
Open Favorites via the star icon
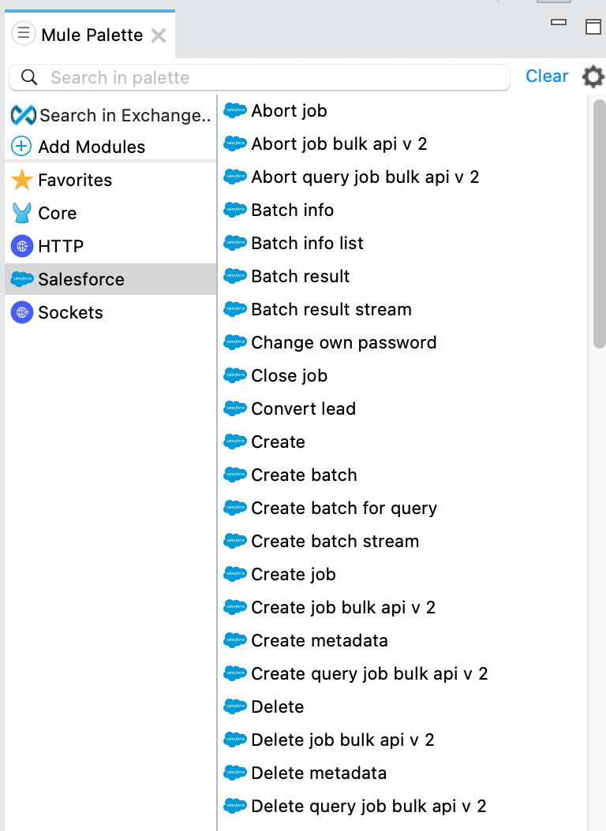(x=21, y=180)
